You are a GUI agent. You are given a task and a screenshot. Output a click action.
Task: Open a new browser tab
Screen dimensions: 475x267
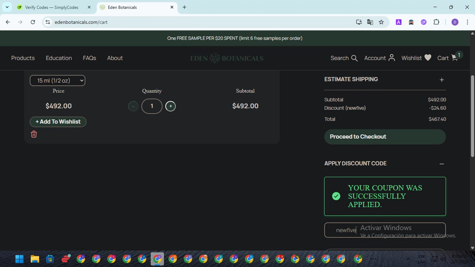point(184,7)
